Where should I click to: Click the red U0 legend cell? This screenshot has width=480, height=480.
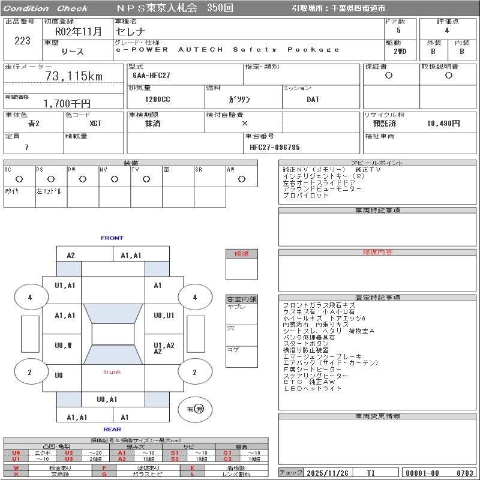click(16, 453)
